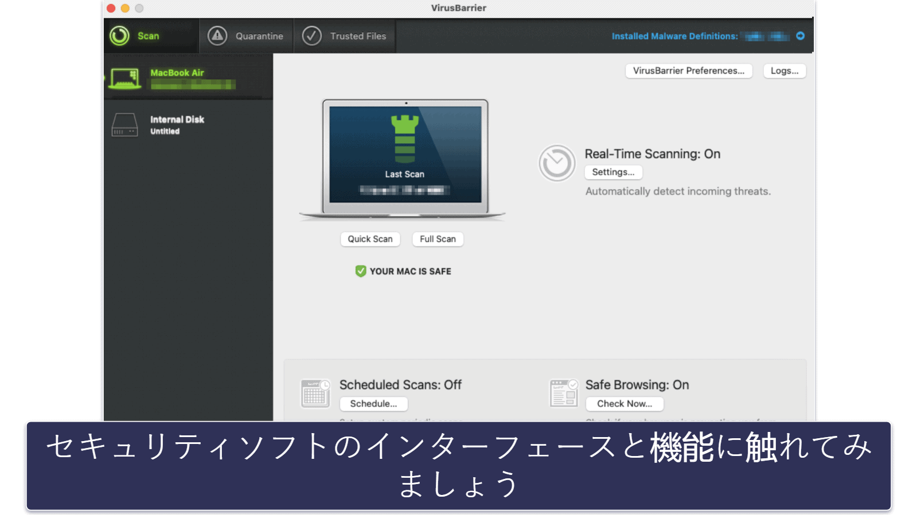Click the green Scan circular icon
This screenshot has height=515, width=917.
click(120, 36)
